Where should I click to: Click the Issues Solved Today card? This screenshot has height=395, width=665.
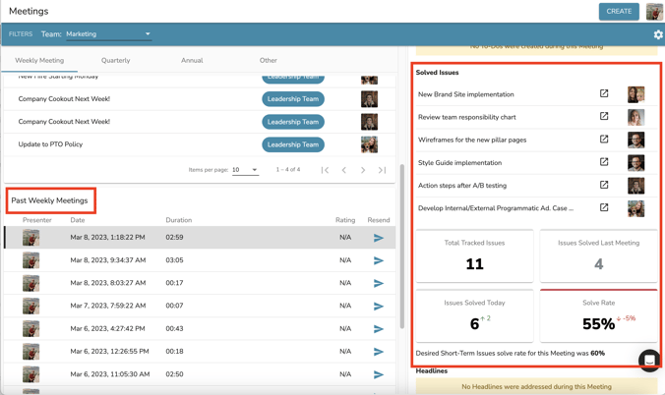click(474, 315)
